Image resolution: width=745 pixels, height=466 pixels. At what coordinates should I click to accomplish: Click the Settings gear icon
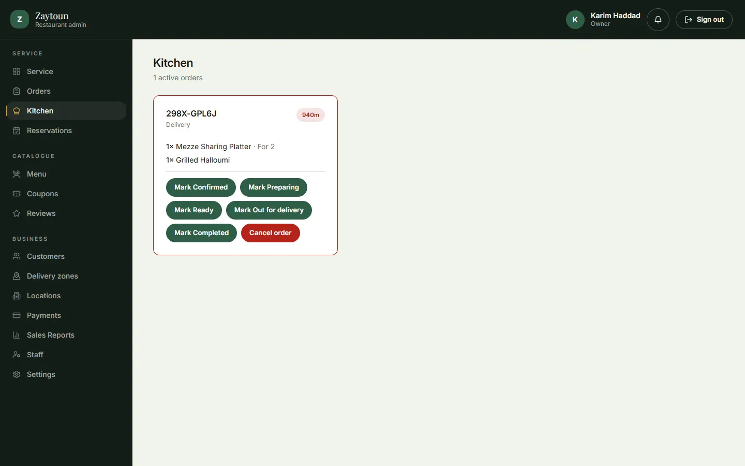17,374
